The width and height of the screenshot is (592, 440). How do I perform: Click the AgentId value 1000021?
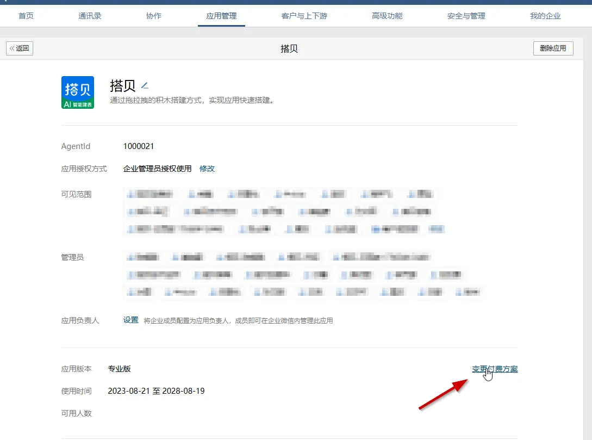coord(139,146)
